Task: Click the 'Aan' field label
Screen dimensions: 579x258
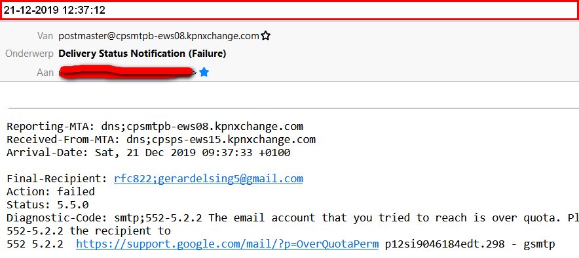Action: [x=45, y=73]
